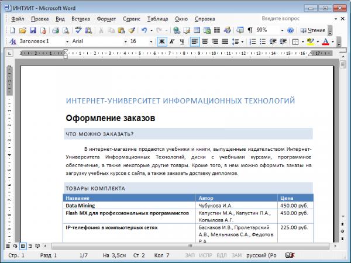Open the Вид menu
Viewport: 351px width, 263px height.
pyautogui.click(x=60, y=19)
